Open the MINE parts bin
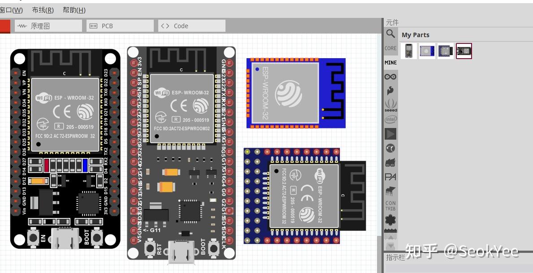Image resolution: width=533 pixels, height=273 pixels. tap(390, 62)
